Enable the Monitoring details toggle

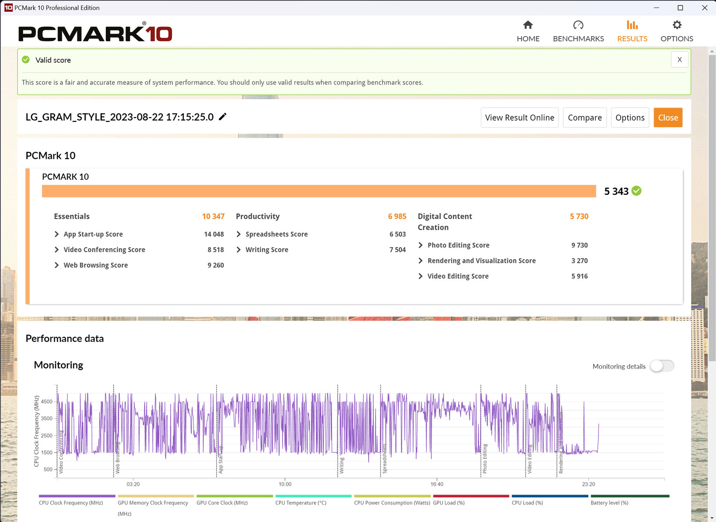click(662, 366)
